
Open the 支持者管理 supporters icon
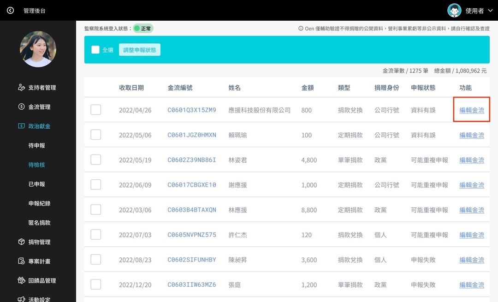pos(22,87)
